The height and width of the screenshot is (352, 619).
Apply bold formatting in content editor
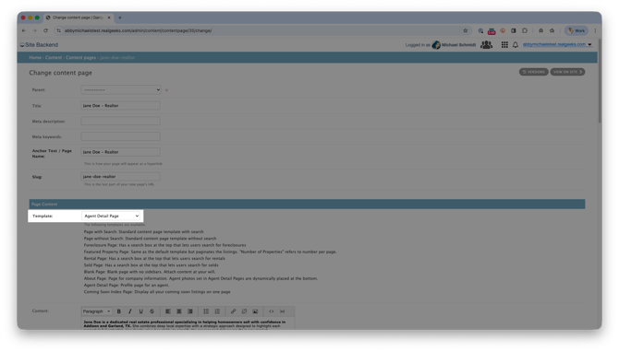tap(119, 311)
